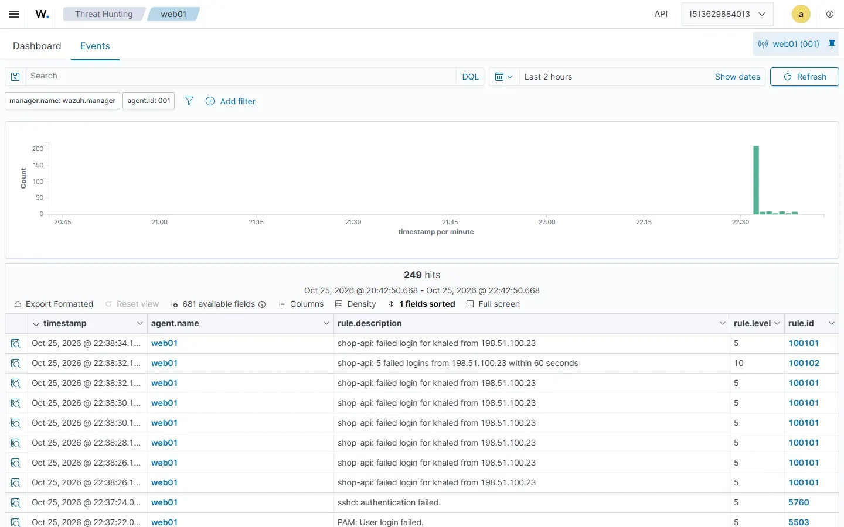Screen dimensions: 844x527
Task: Click Show dates link
Action: (737, 77)
